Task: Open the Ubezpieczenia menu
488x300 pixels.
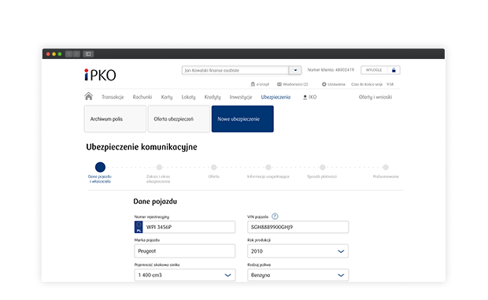Action: click(275, 97)
